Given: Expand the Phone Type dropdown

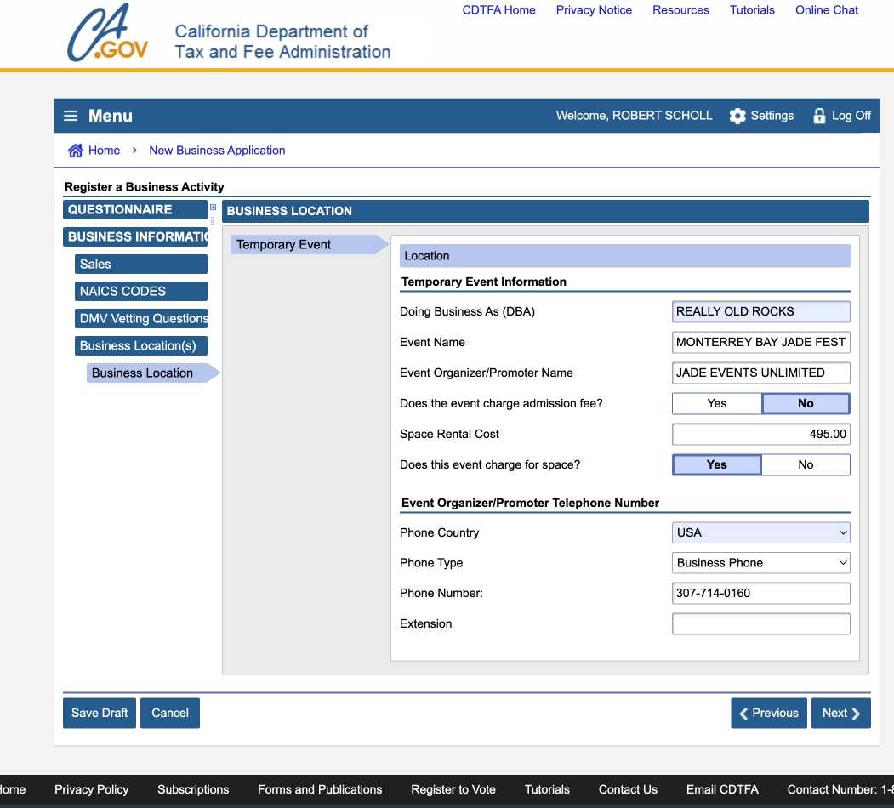Looking at the screenshot, I should [x=760, y=563].
